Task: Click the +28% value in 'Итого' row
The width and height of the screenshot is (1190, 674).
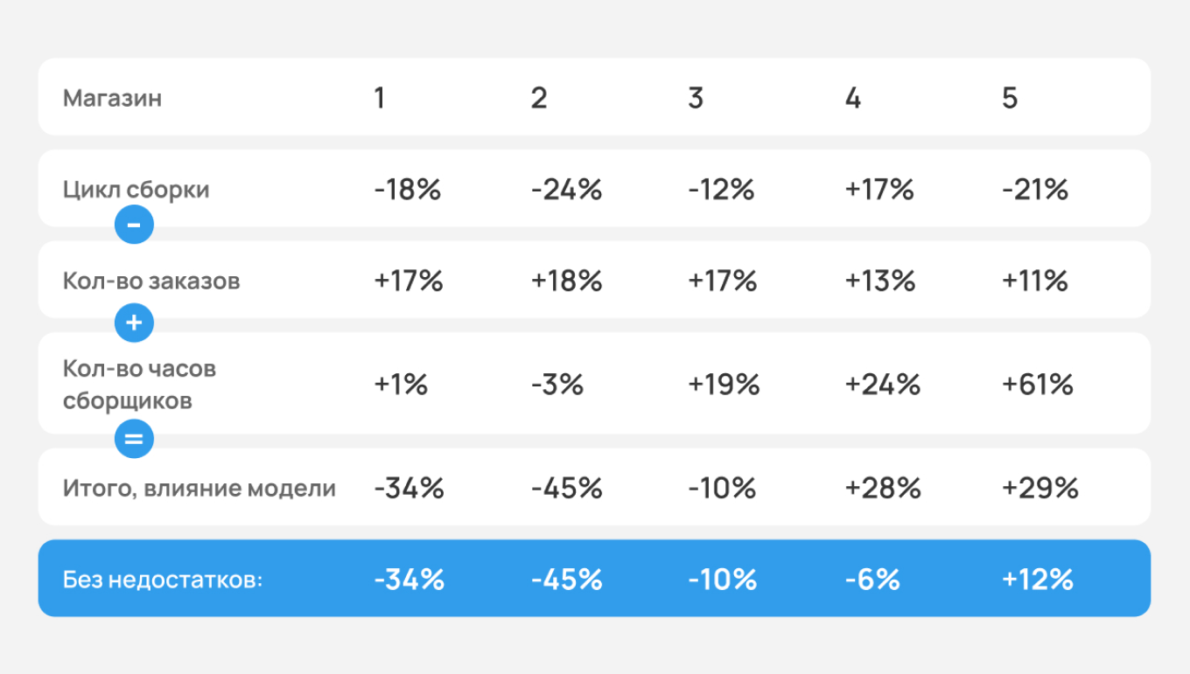Action: point(882,488)
